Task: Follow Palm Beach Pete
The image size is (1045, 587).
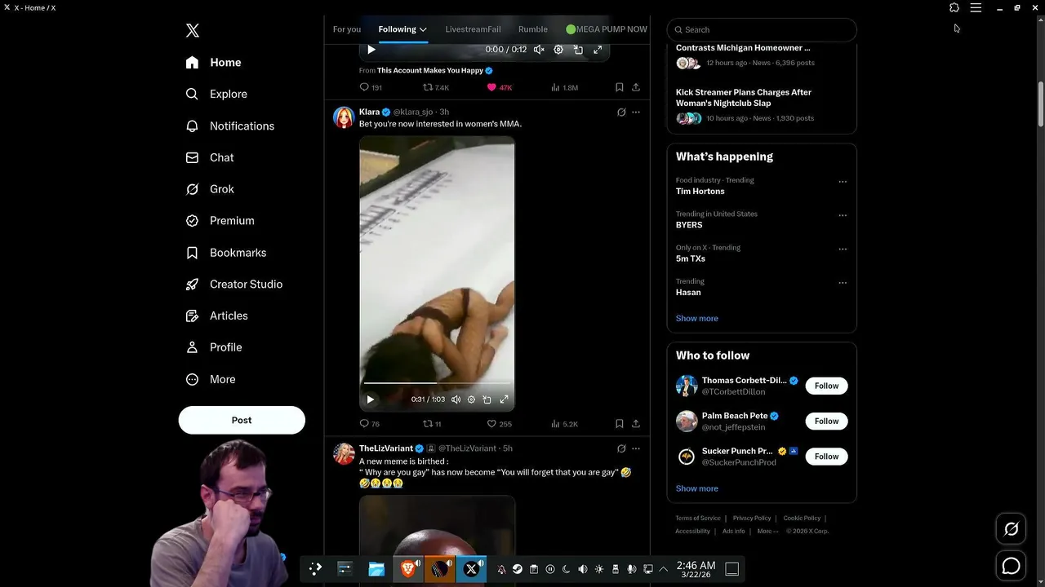Action: click(826, 421)
